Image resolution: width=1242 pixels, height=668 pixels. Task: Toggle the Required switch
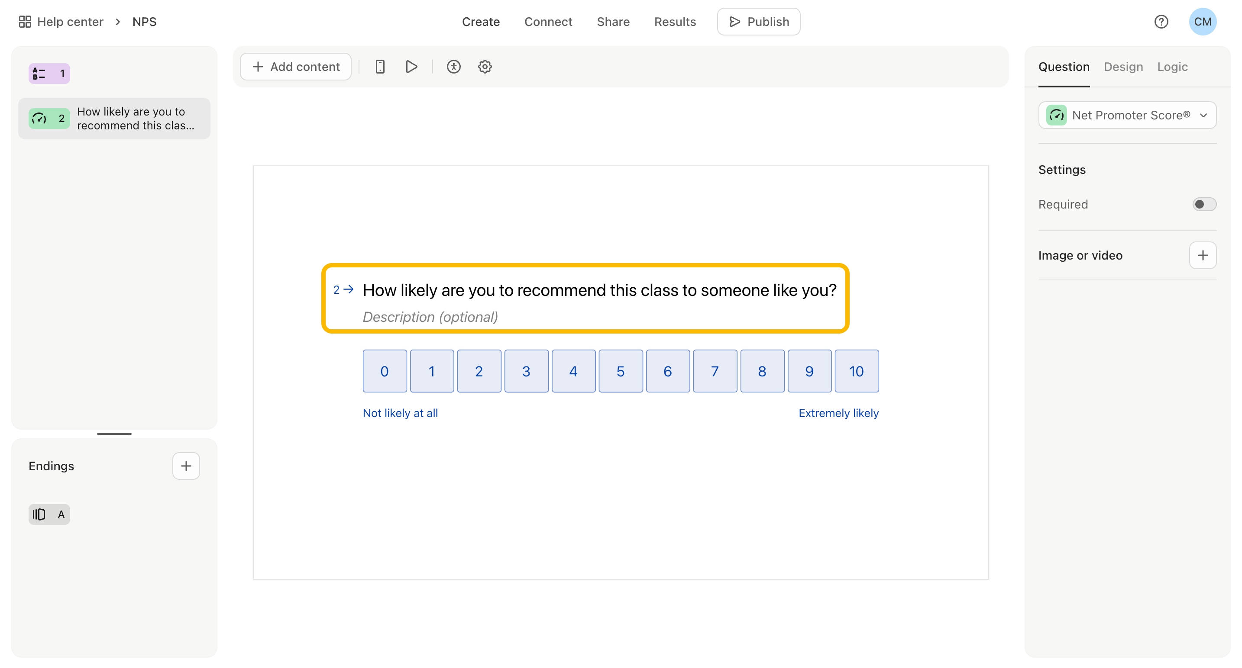[x=1204, y=204]
